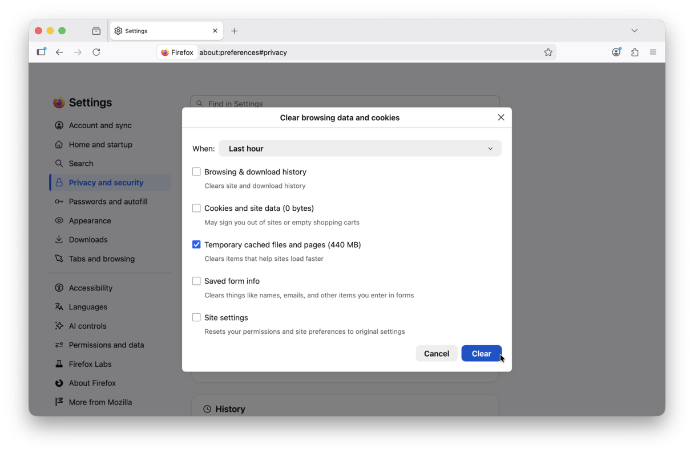
Task: Uncheck Temporary cached files and pages
Action: [x=196, y=244]
